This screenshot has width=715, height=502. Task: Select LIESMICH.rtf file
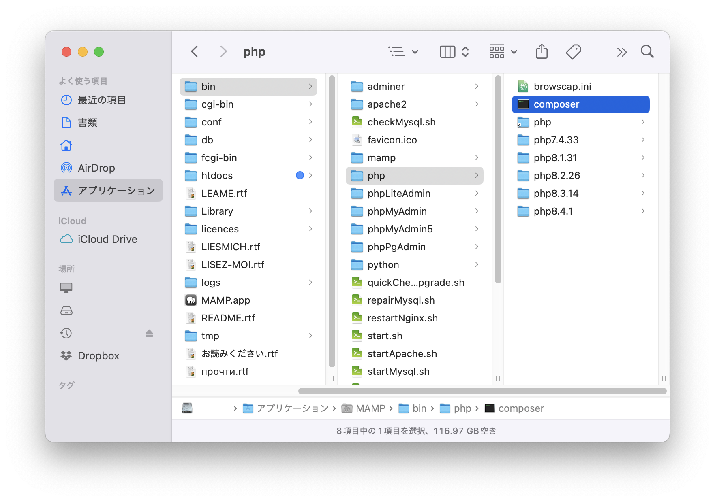(248, 247)
